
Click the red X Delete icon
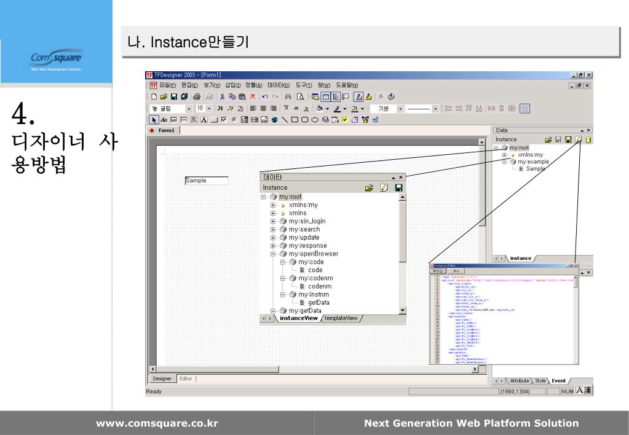click(253, 96)
